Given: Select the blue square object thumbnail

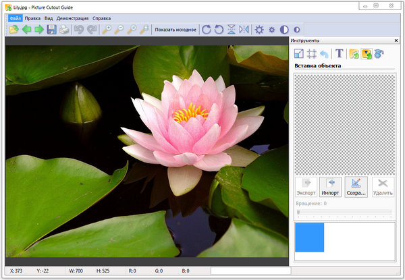Looking at the screenshot, I should pyautogui.click(x=309, y=237).
